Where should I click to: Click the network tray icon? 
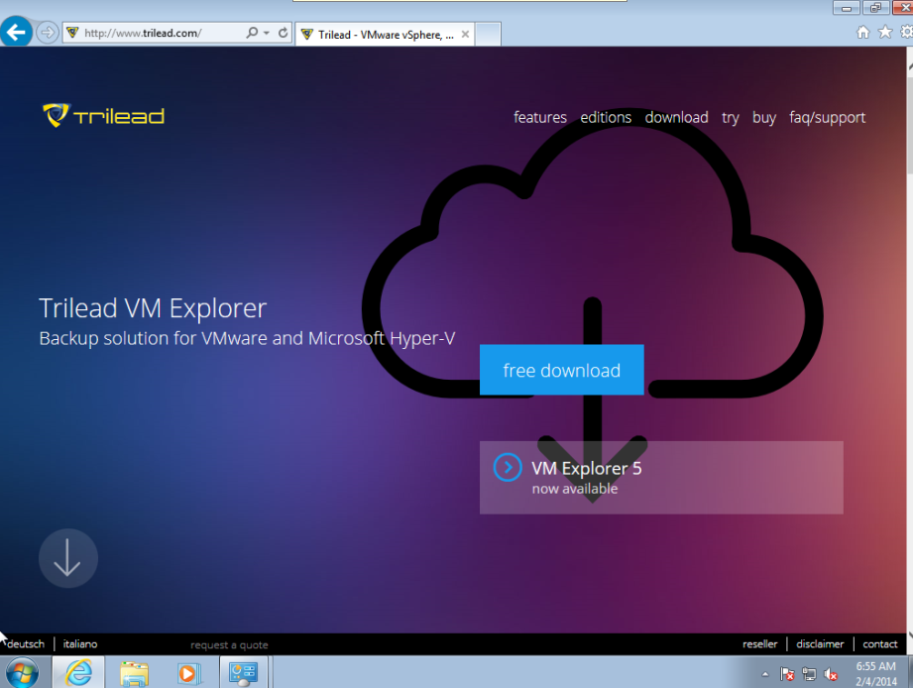(x=809, y=674)
